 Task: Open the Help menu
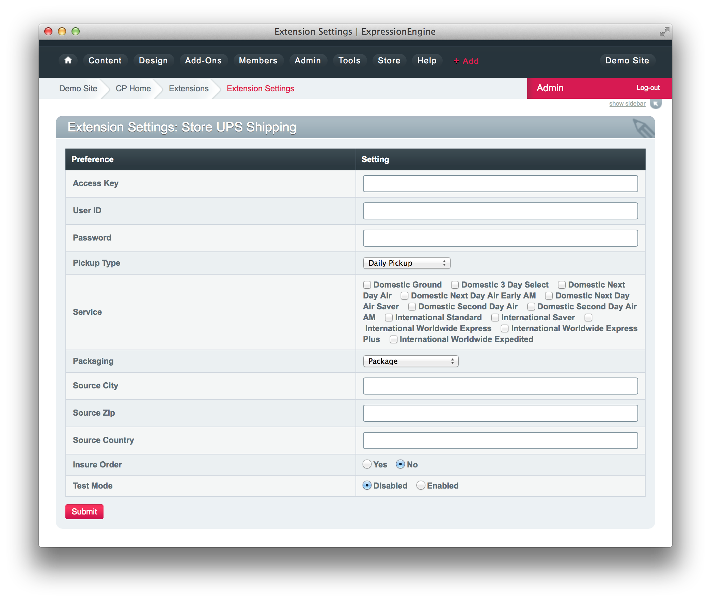pyautogui.click(x=427, y=60)
